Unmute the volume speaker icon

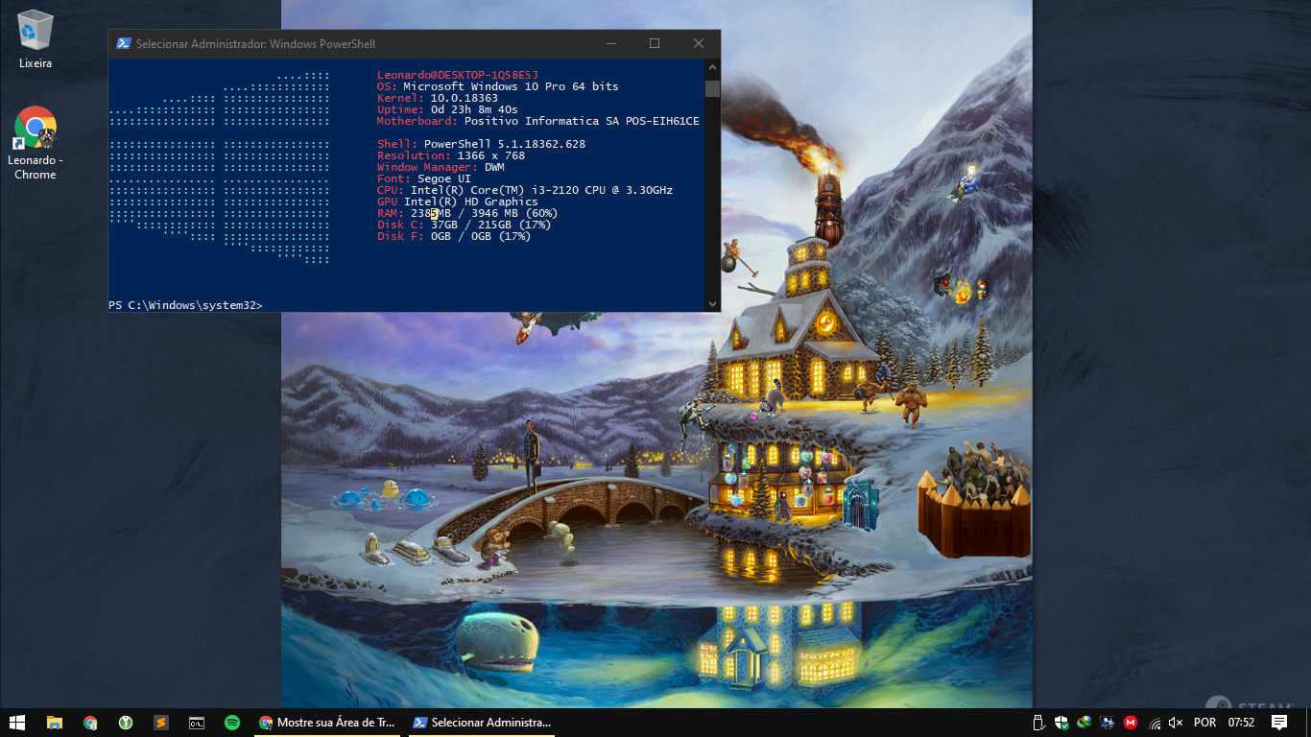point(1176,723)
